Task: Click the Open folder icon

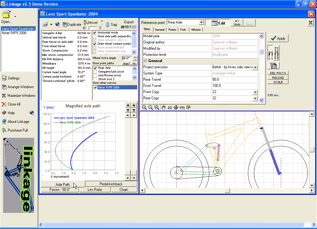Action: coord(6,14)
